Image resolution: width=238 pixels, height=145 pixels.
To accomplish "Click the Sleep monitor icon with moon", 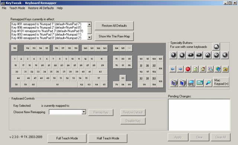I will pyautogui.click(x=174, y=83).
